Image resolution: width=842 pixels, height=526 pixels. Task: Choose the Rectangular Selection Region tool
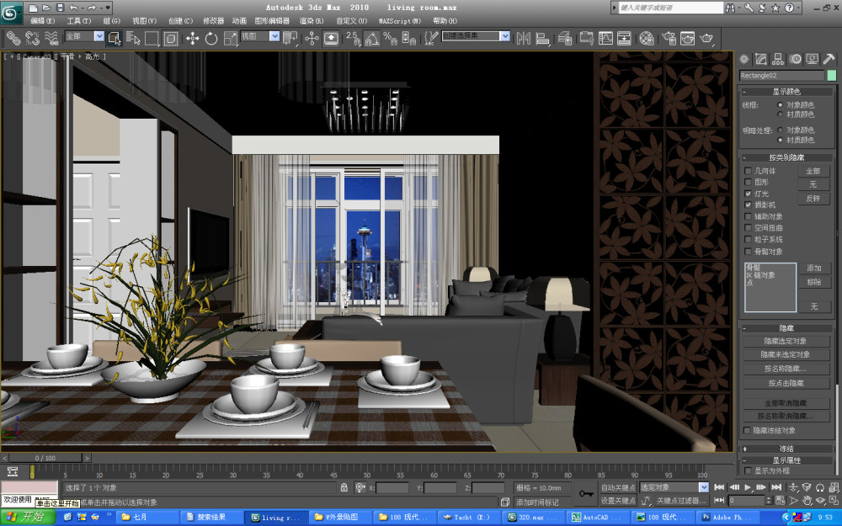click(x=152, y=38)
